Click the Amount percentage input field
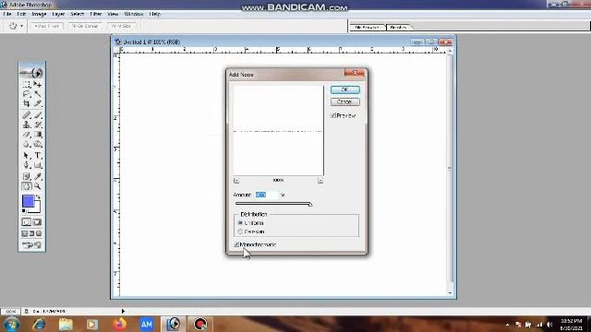591x332 pixels. point(267,195)
